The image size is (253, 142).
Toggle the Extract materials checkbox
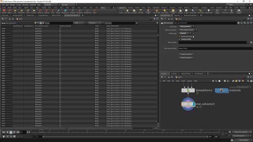(179, 37)
